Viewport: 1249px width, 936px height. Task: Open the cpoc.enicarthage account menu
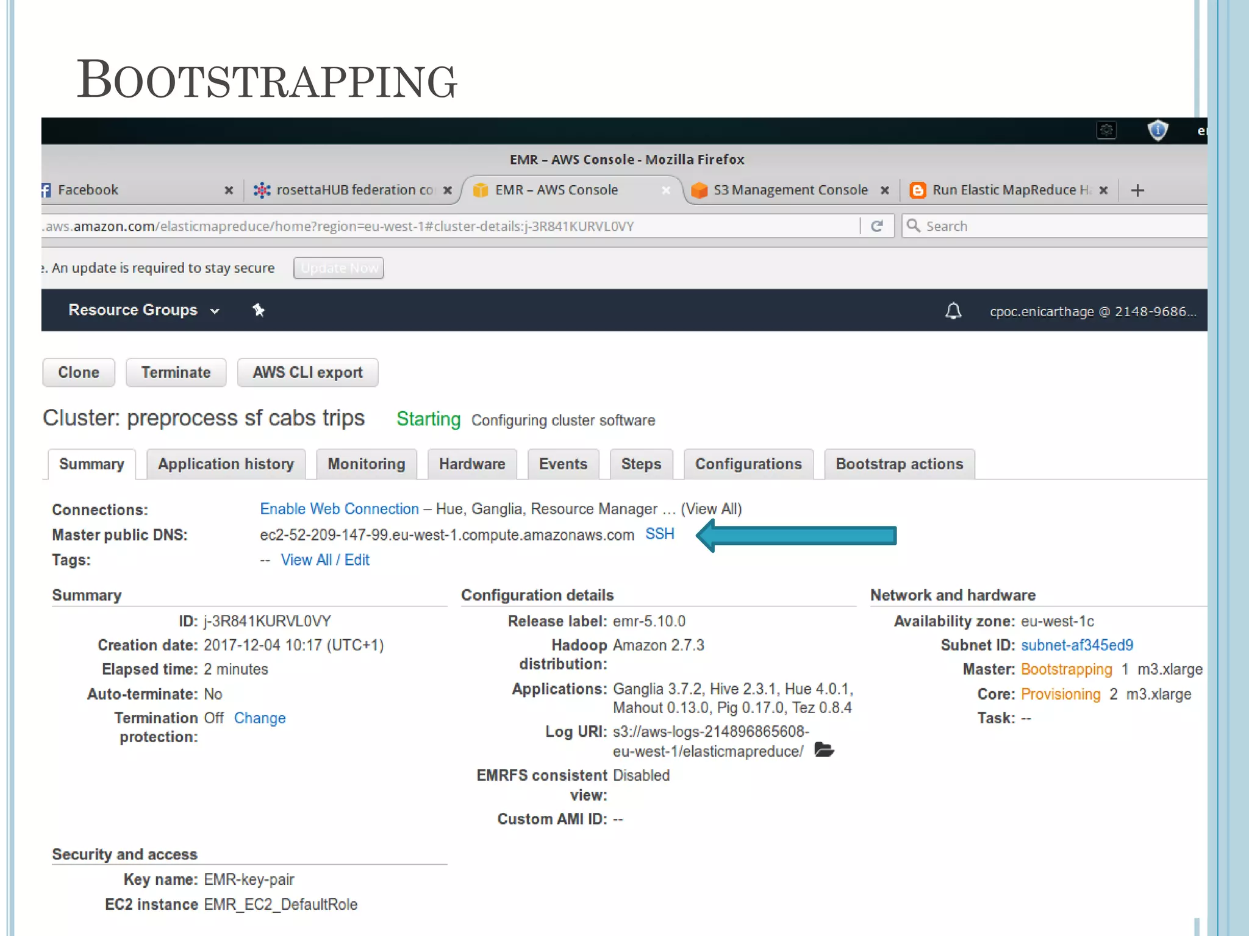[x=1093, y=311]
